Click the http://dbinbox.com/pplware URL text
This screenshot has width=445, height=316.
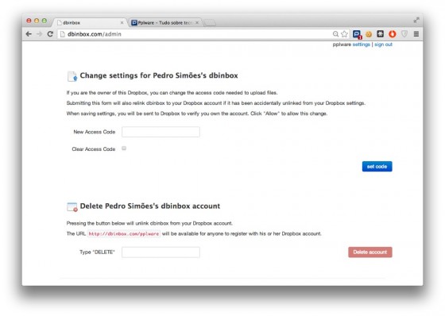pyautogui.click(x=123, y=233)
